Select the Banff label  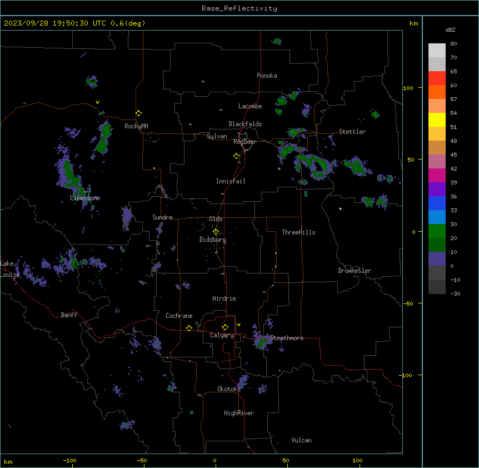click(69, 315)
